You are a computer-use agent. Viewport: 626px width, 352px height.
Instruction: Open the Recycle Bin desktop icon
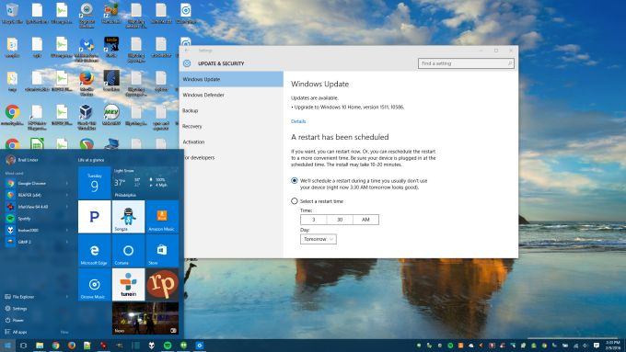click(12, 14)
